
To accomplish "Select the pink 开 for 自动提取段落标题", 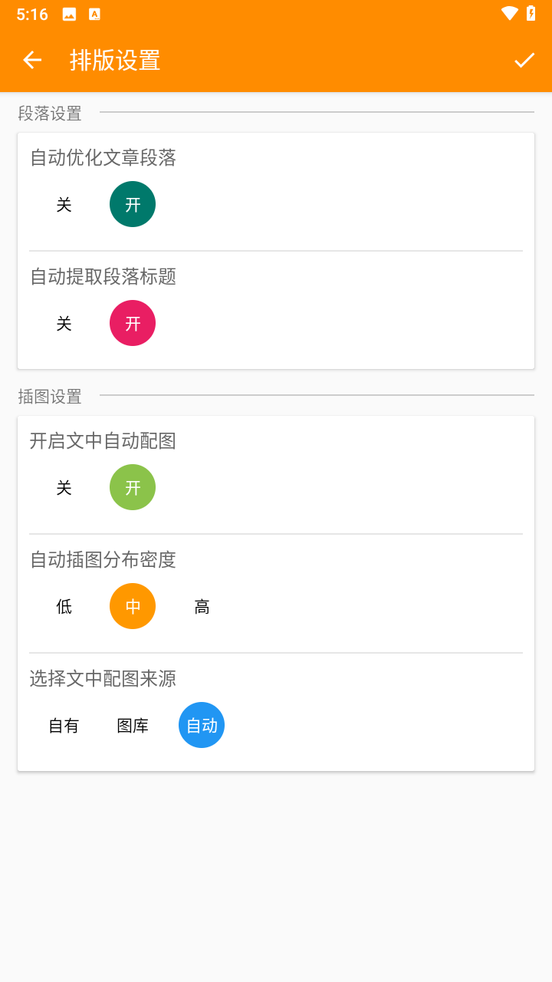I will pos(133,324).
